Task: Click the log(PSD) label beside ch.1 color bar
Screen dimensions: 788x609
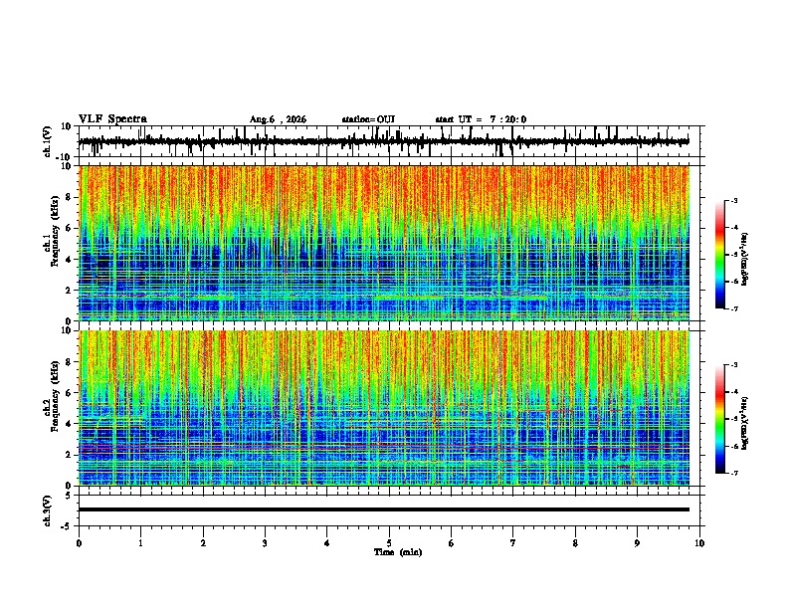Action: pyautogui.click(x=744, y=260)
